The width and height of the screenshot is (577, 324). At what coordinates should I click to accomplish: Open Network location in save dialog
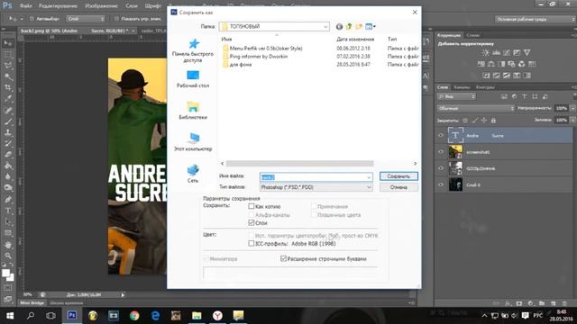(x=193, y=174)
